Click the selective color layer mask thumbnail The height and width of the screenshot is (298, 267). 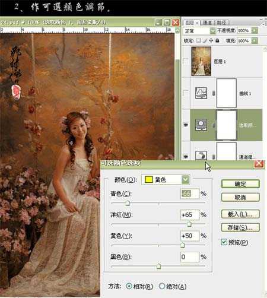point(227,125)
